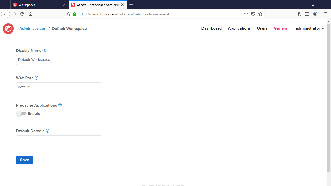Select the Applications navigation item

(239, 28)
